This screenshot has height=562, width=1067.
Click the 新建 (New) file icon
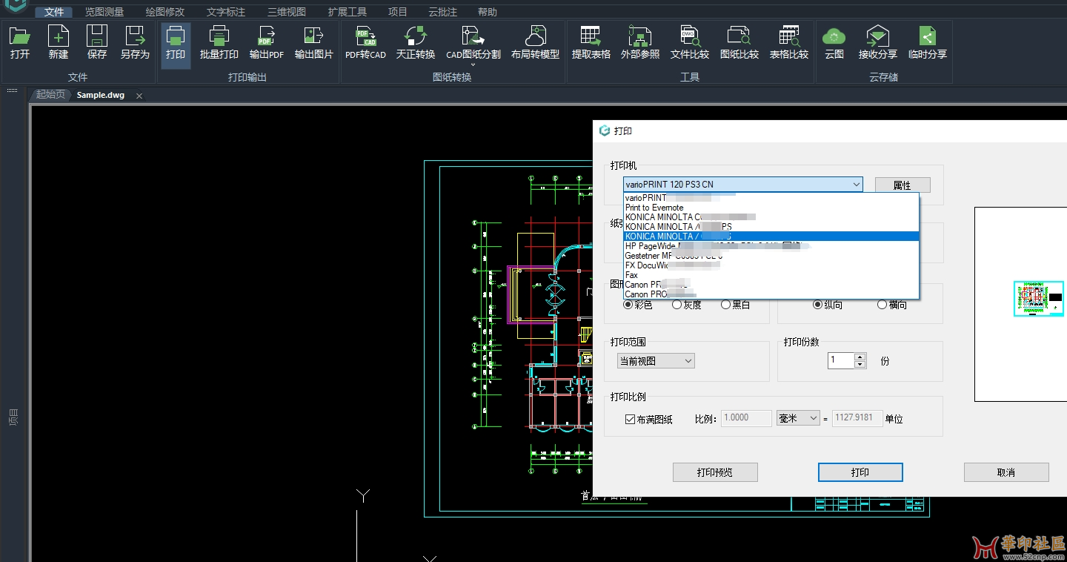[x=59, y=36]
